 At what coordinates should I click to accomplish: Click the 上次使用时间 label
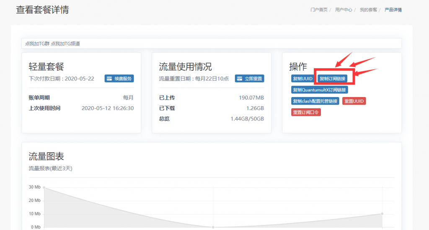tap(44, 108)
